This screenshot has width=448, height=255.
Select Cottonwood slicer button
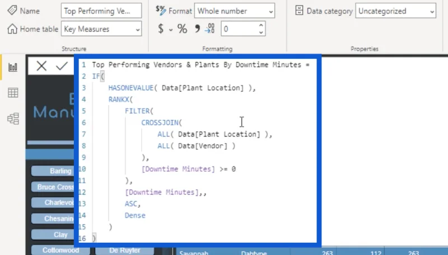[60, 250]
